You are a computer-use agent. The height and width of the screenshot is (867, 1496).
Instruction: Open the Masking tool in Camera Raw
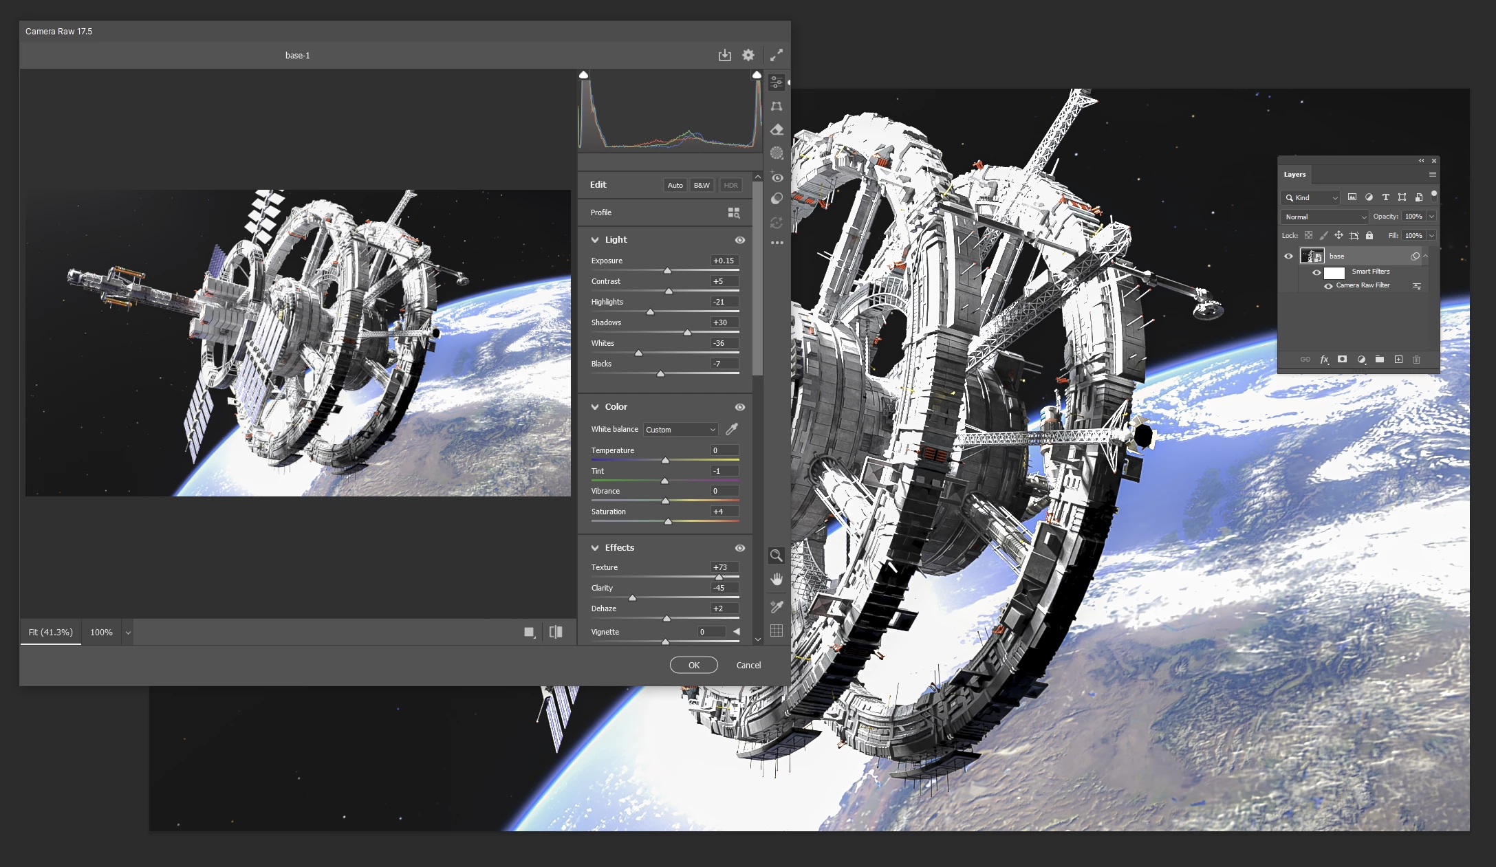coord(777,153)
